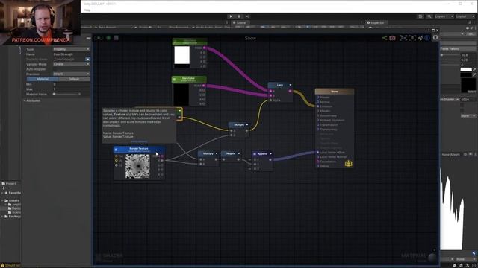Click the Pause button in Unity toolbar
The height and width of the screenshot is (268, 478).
pyautogui.click(x=239, y=16)
